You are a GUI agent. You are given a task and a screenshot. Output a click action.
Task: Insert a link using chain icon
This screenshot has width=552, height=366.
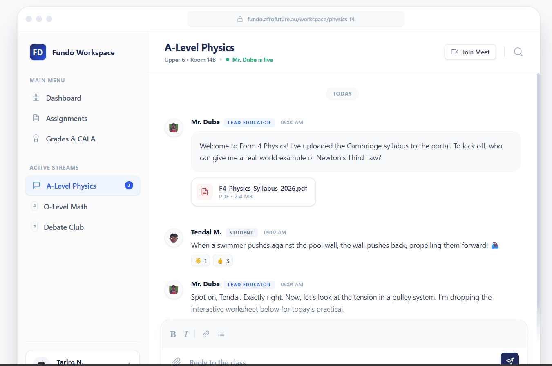click(206, 334)
